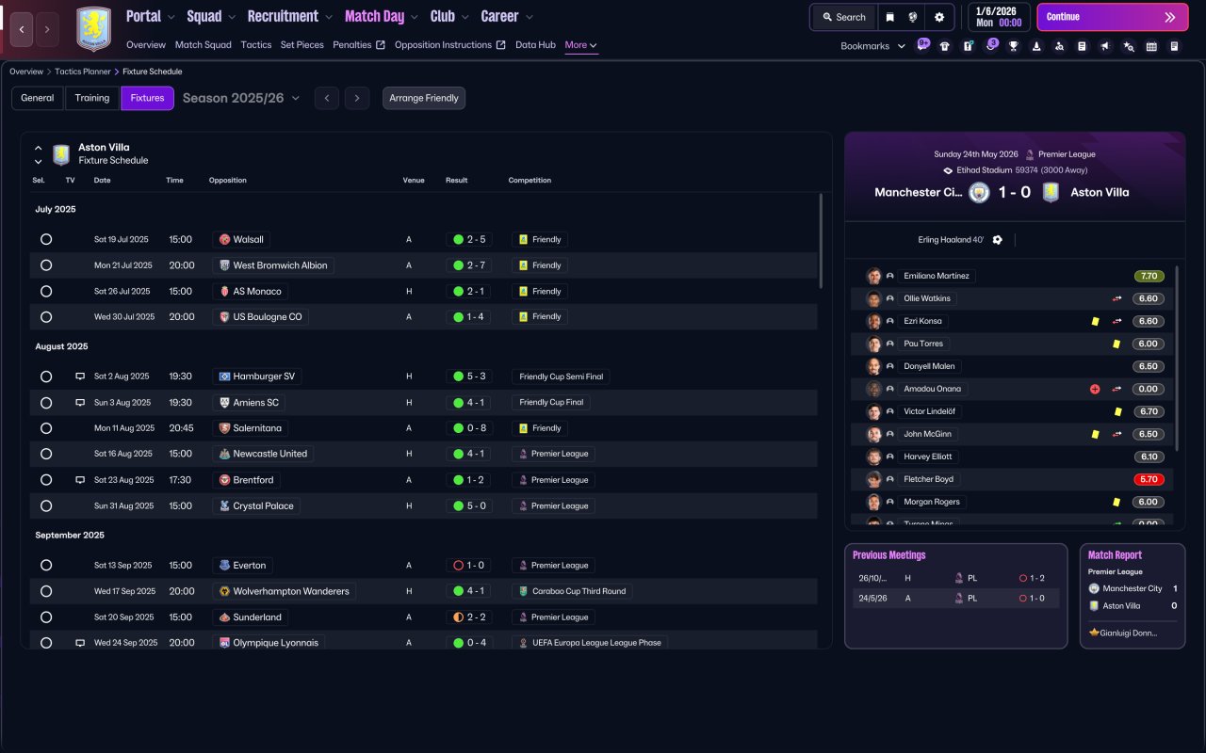Go to the previous season with arrow
The height and width of the screenshot is (753, 1206).
(x=327, y=98)
